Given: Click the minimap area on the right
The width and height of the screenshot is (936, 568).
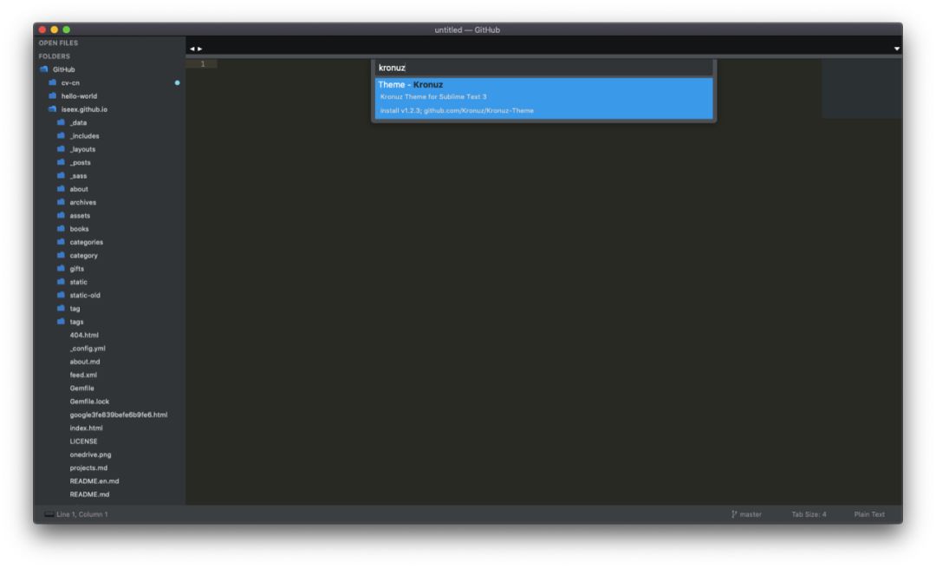Looking at the screenshot, I should [861, 88].
